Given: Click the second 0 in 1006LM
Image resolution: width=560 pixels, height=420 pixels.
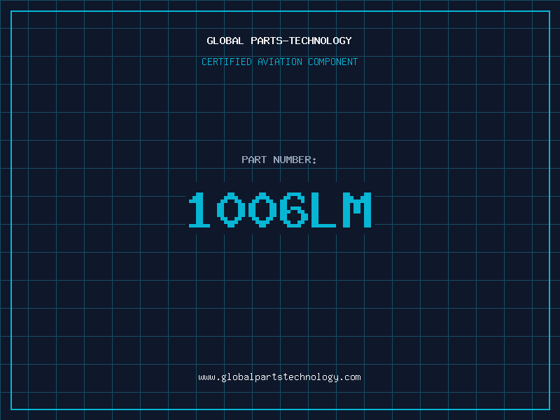Looking at the screenshot, I should tap(262, 209).
